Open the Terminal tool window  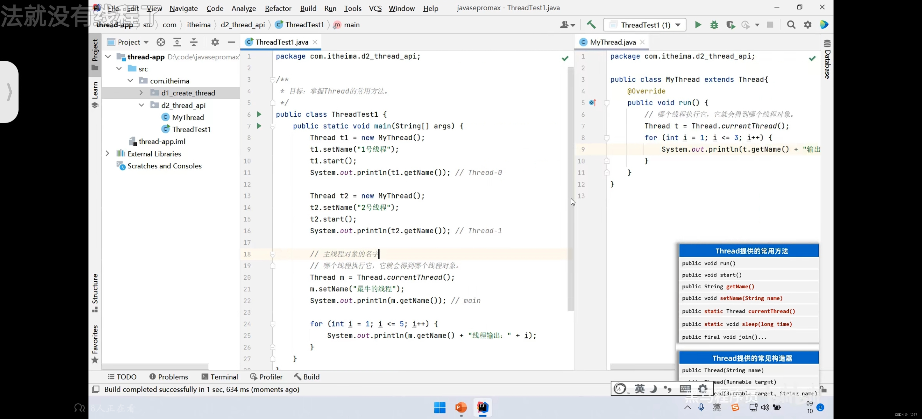click(x=220, y=377)
